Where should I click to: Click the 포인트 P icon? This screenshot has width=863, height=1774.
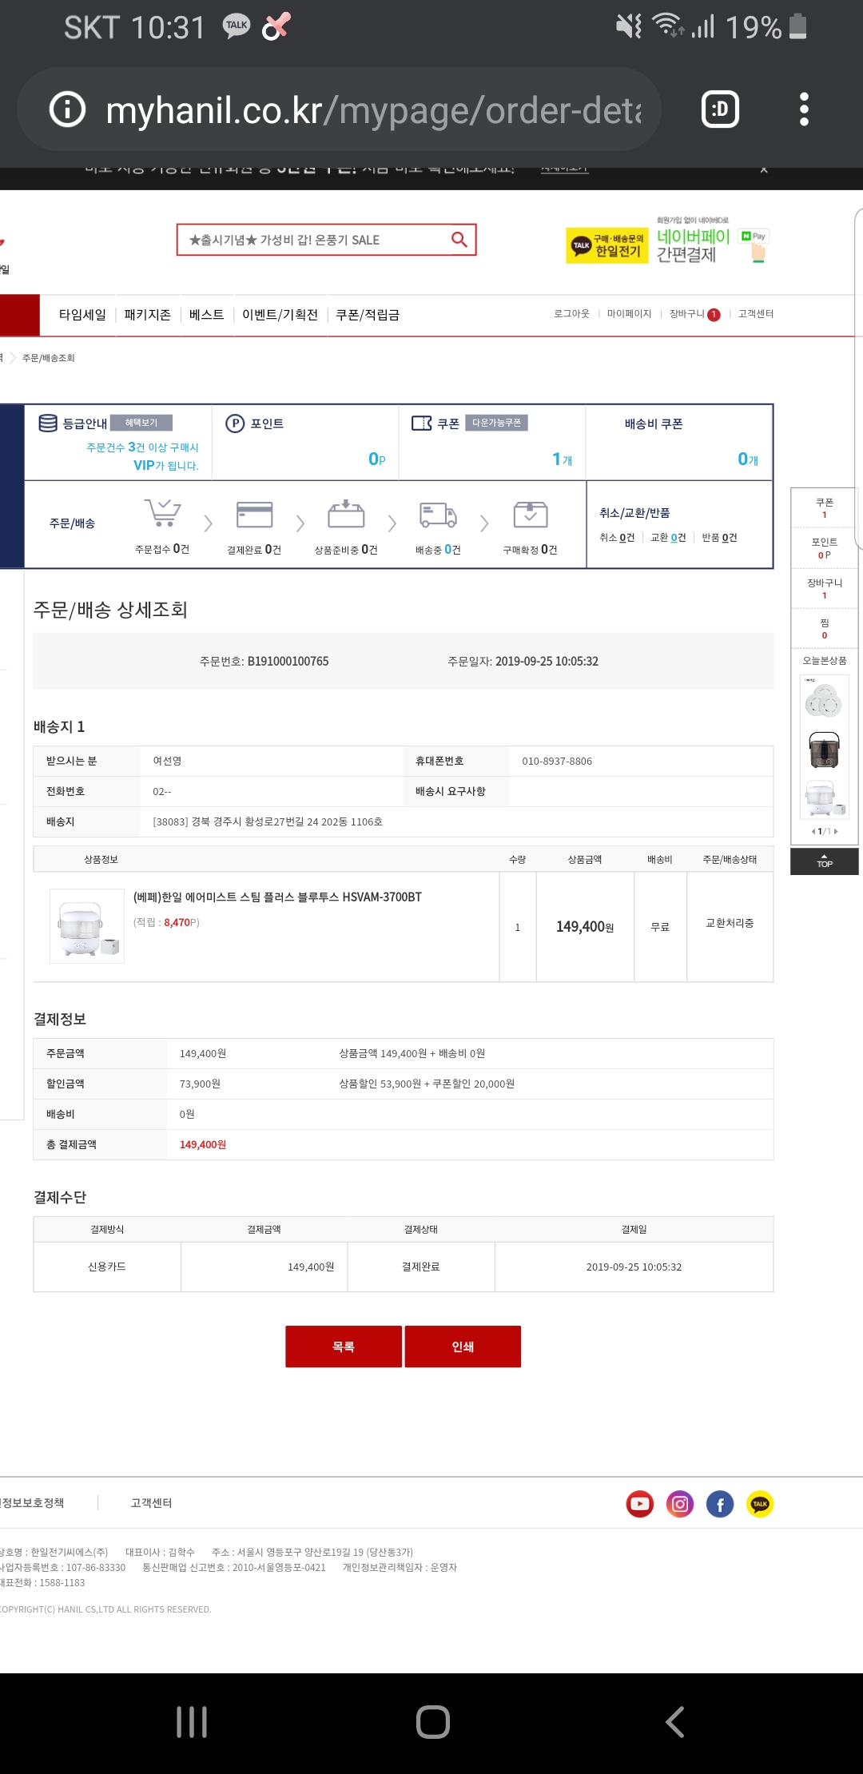pos(235,424)
